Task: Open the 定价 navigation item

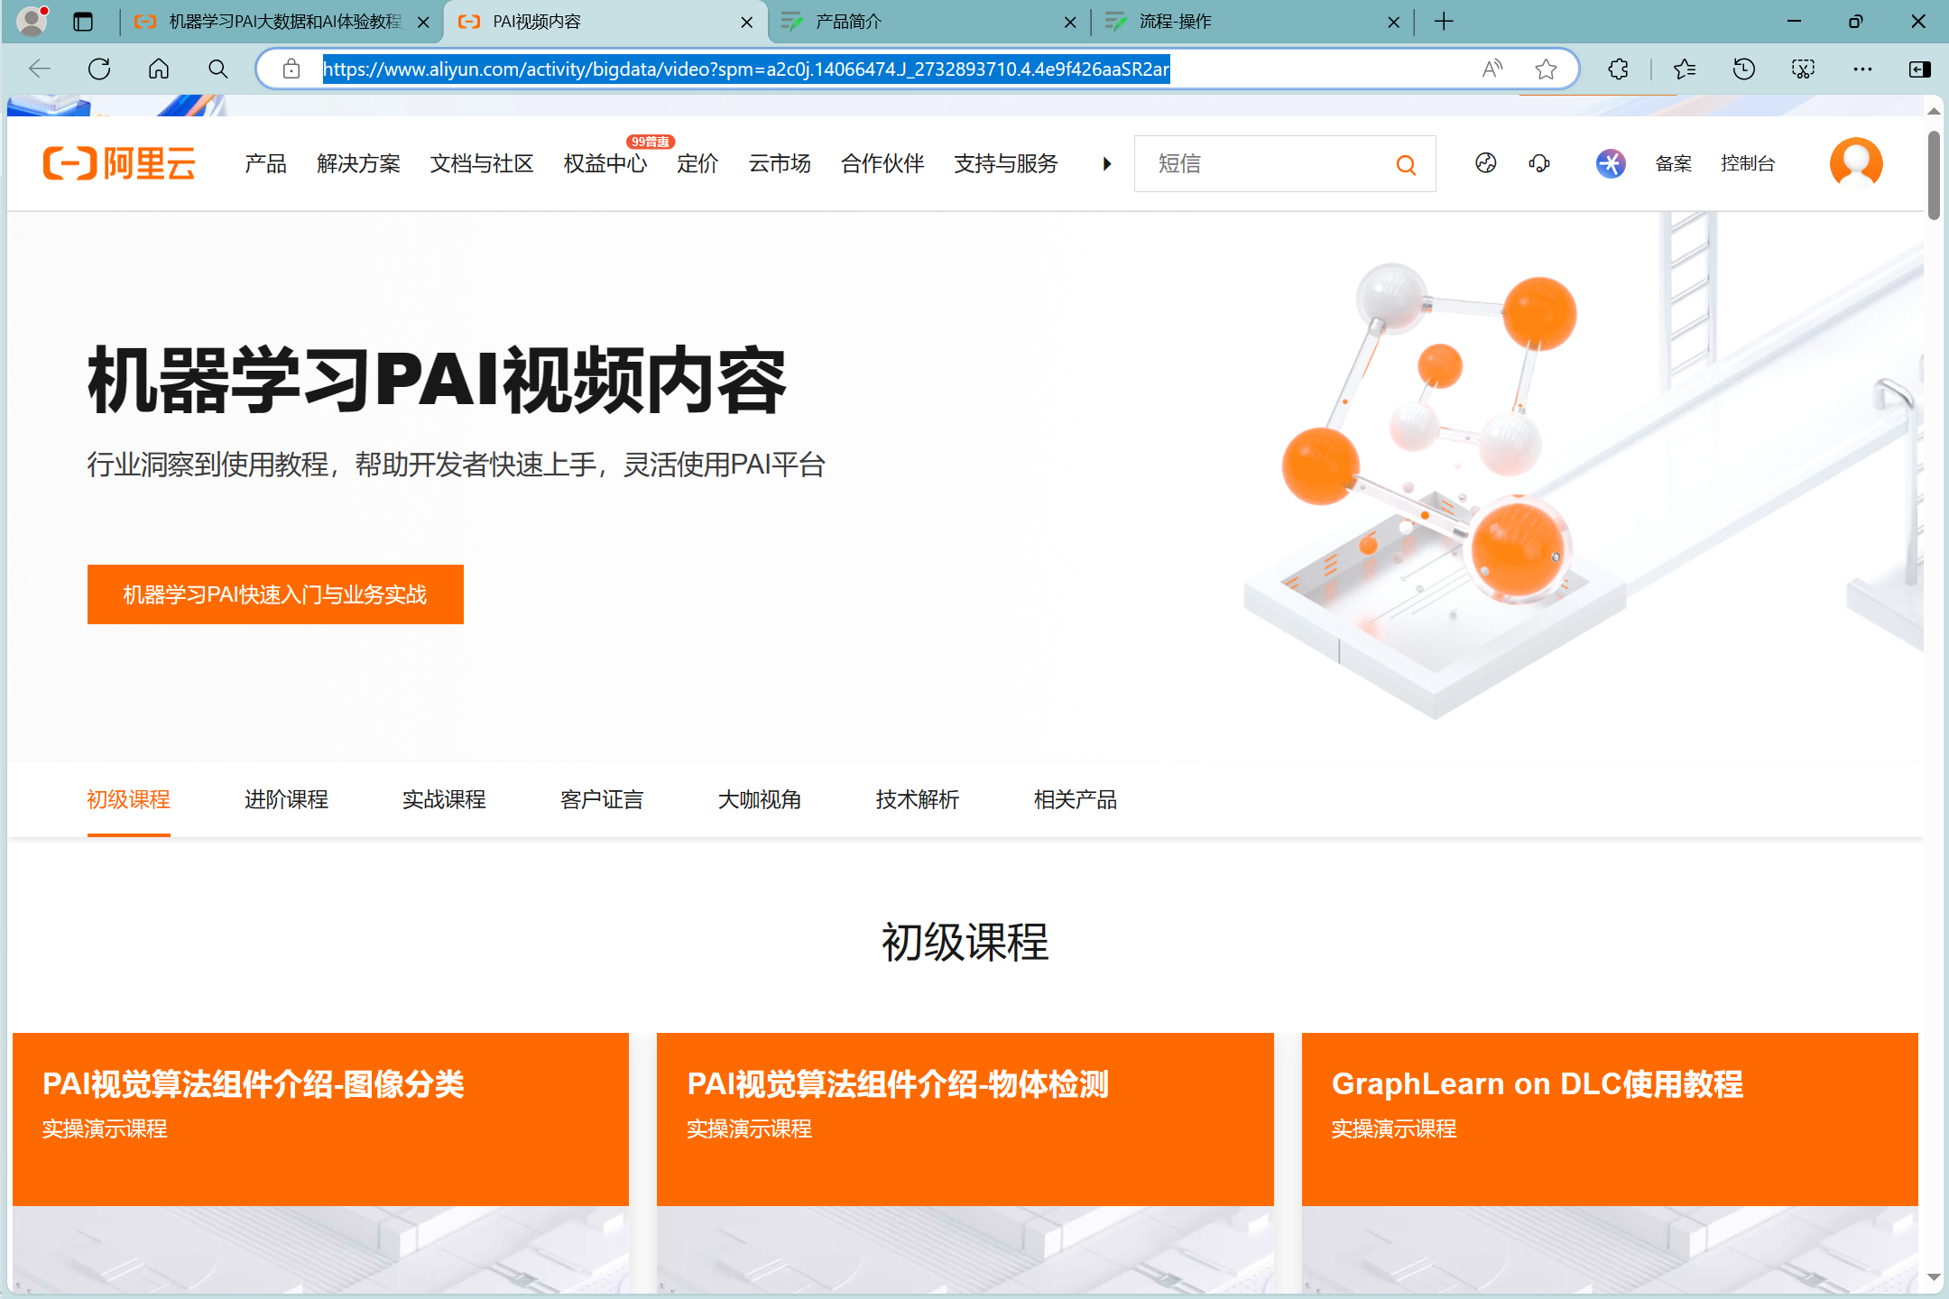Action: [x=697, y=163]
